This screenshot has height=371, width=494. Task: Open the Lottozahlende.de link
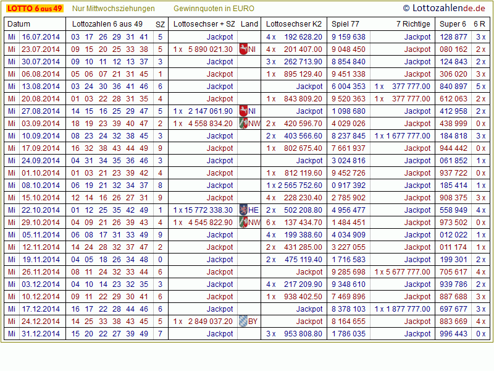[444, 9]
